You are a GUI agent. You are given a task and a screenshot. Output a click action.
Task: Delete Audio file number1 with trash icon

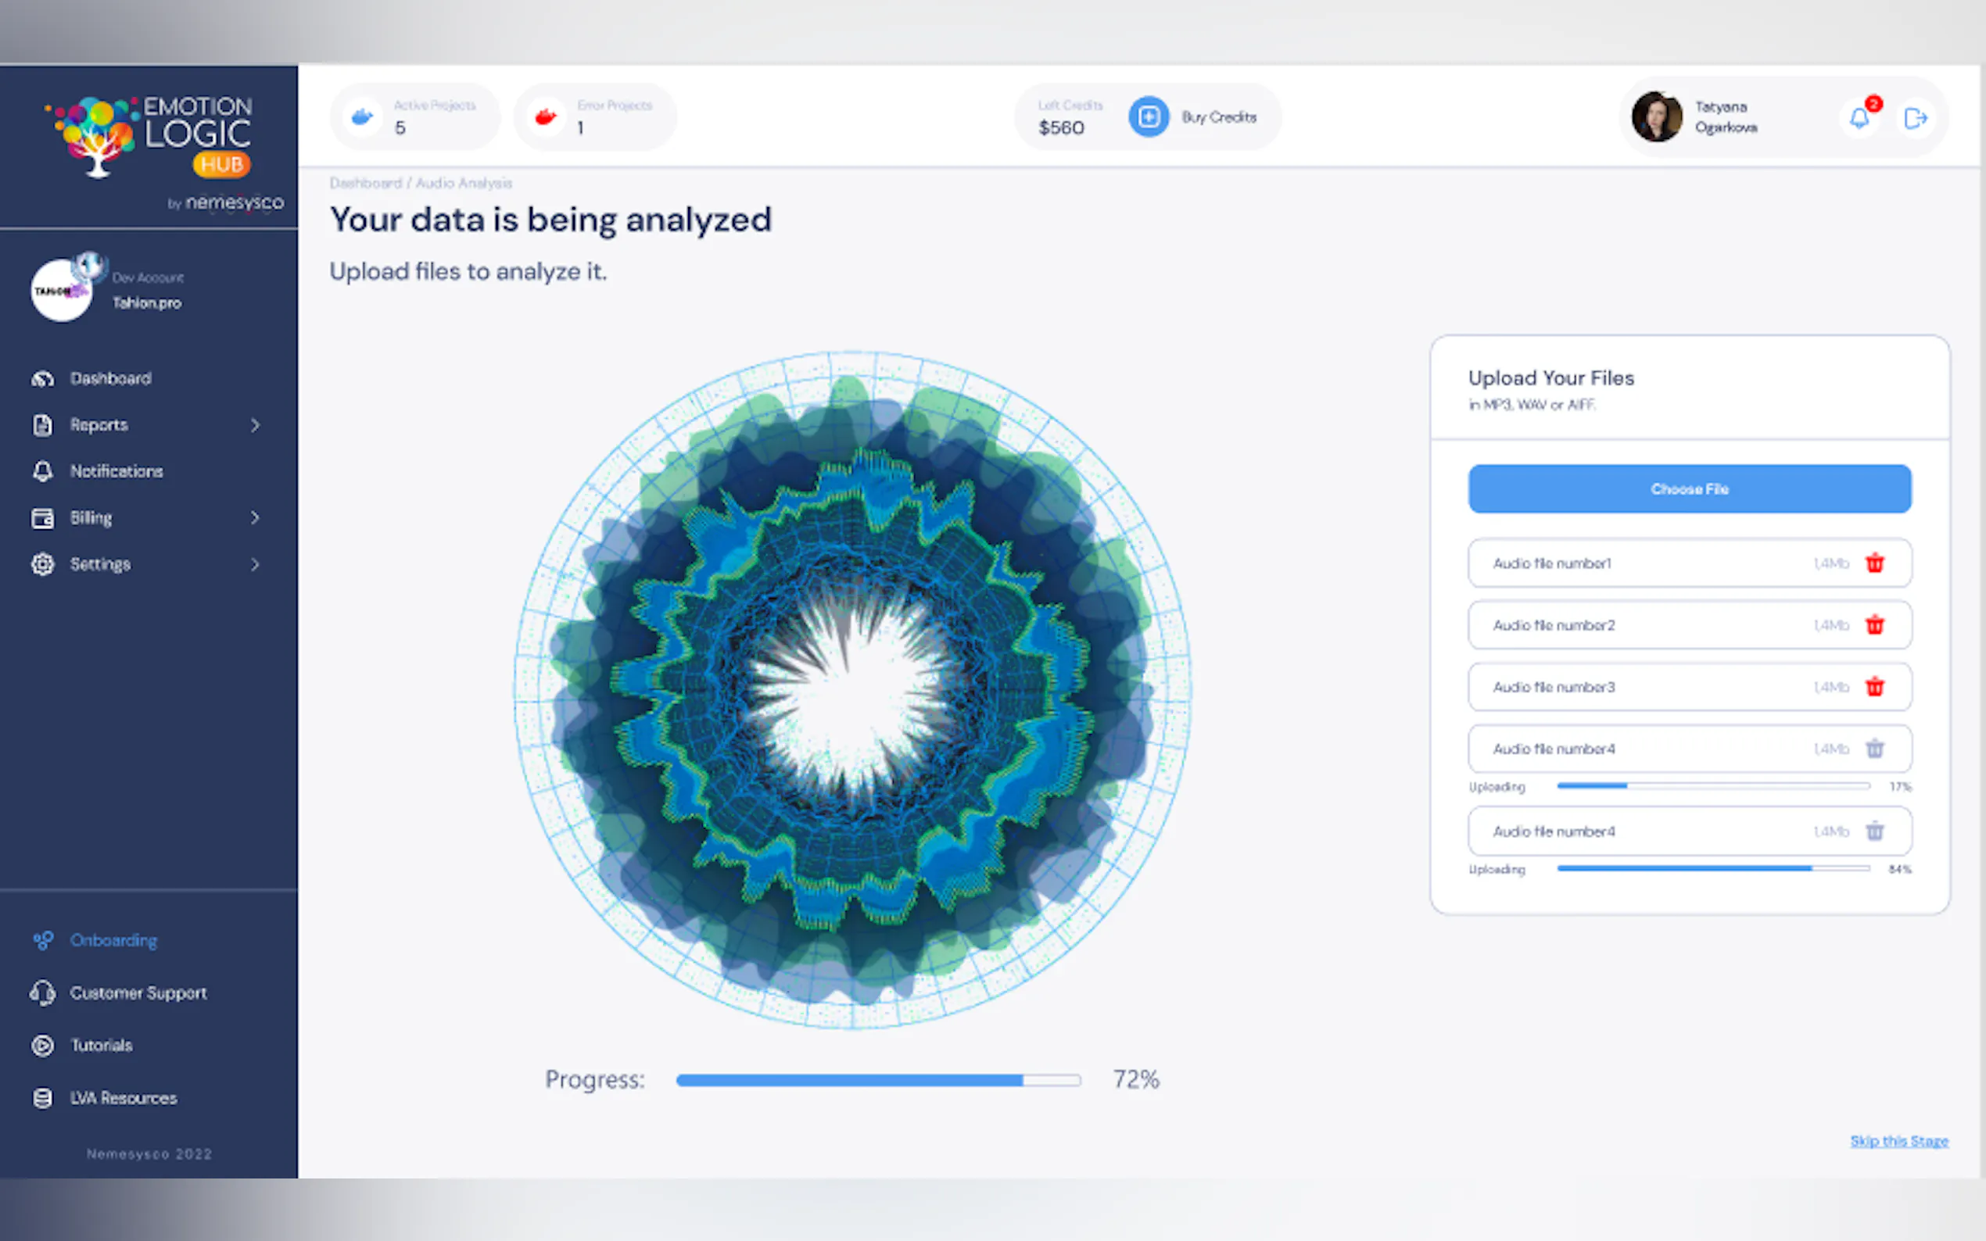1874,563
